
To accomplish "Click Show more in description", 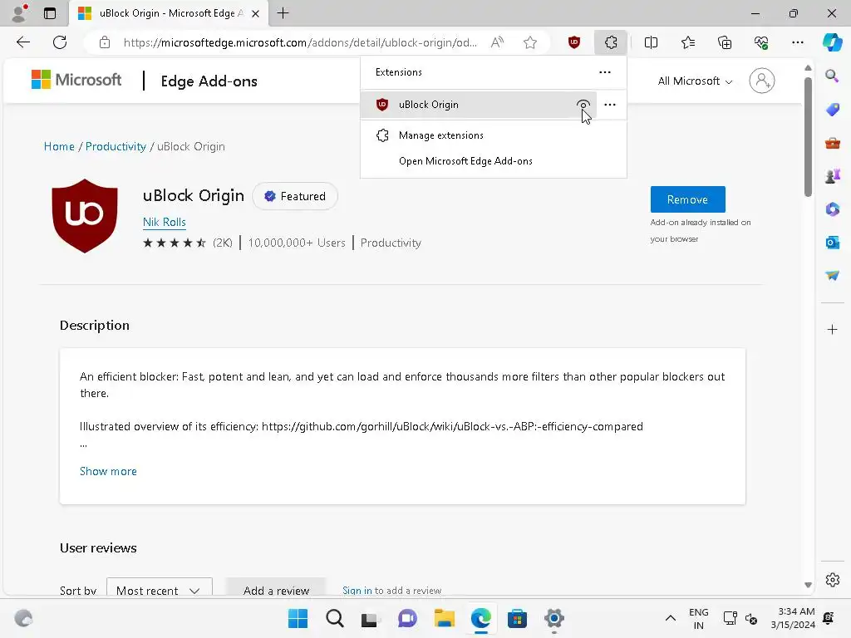I will point(108,471).
